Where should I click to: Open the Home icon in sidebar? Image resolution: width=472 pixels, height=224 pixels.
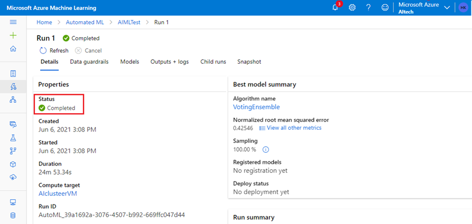click(x=13, y=49)
